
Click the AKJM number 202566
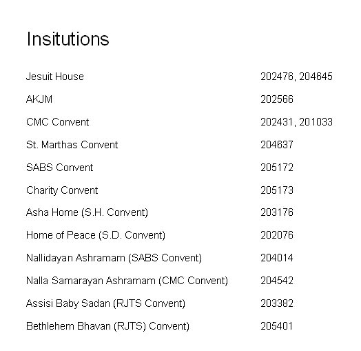pos(277,99)
